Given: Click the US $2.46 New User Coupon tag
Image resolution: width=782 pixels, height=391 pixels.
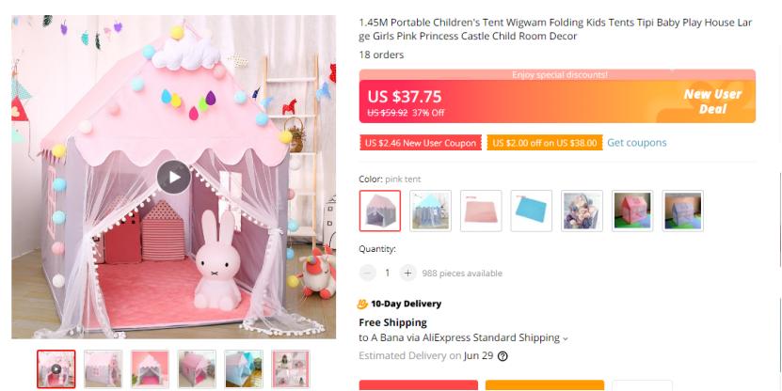Looking at the screenshot, I should (x=421, y=143).
